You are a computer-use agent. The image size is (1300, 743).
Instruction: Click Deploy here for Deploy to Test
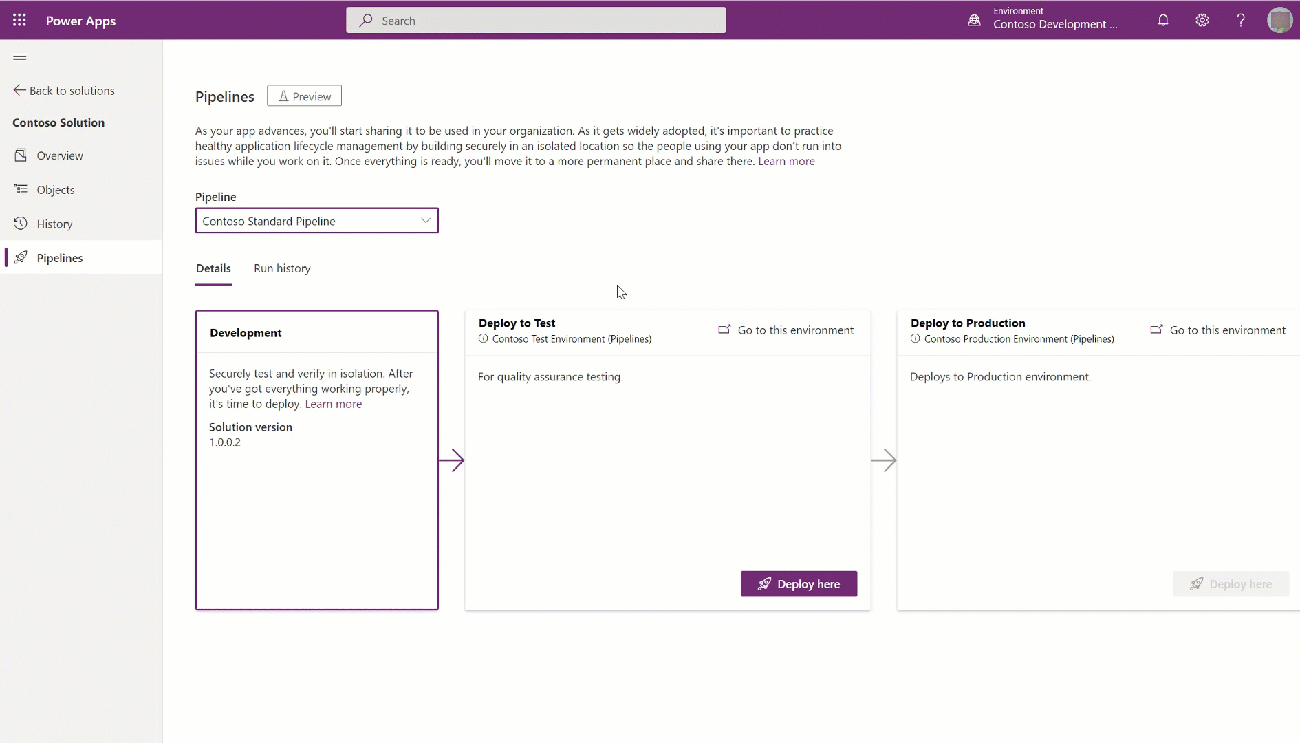799,583
